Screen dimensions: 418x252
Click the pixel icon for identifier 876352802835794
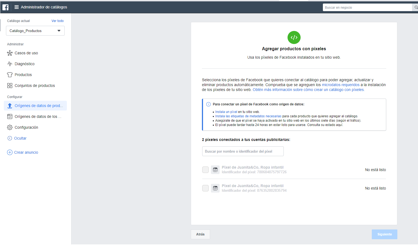click(x=215, y=188)
